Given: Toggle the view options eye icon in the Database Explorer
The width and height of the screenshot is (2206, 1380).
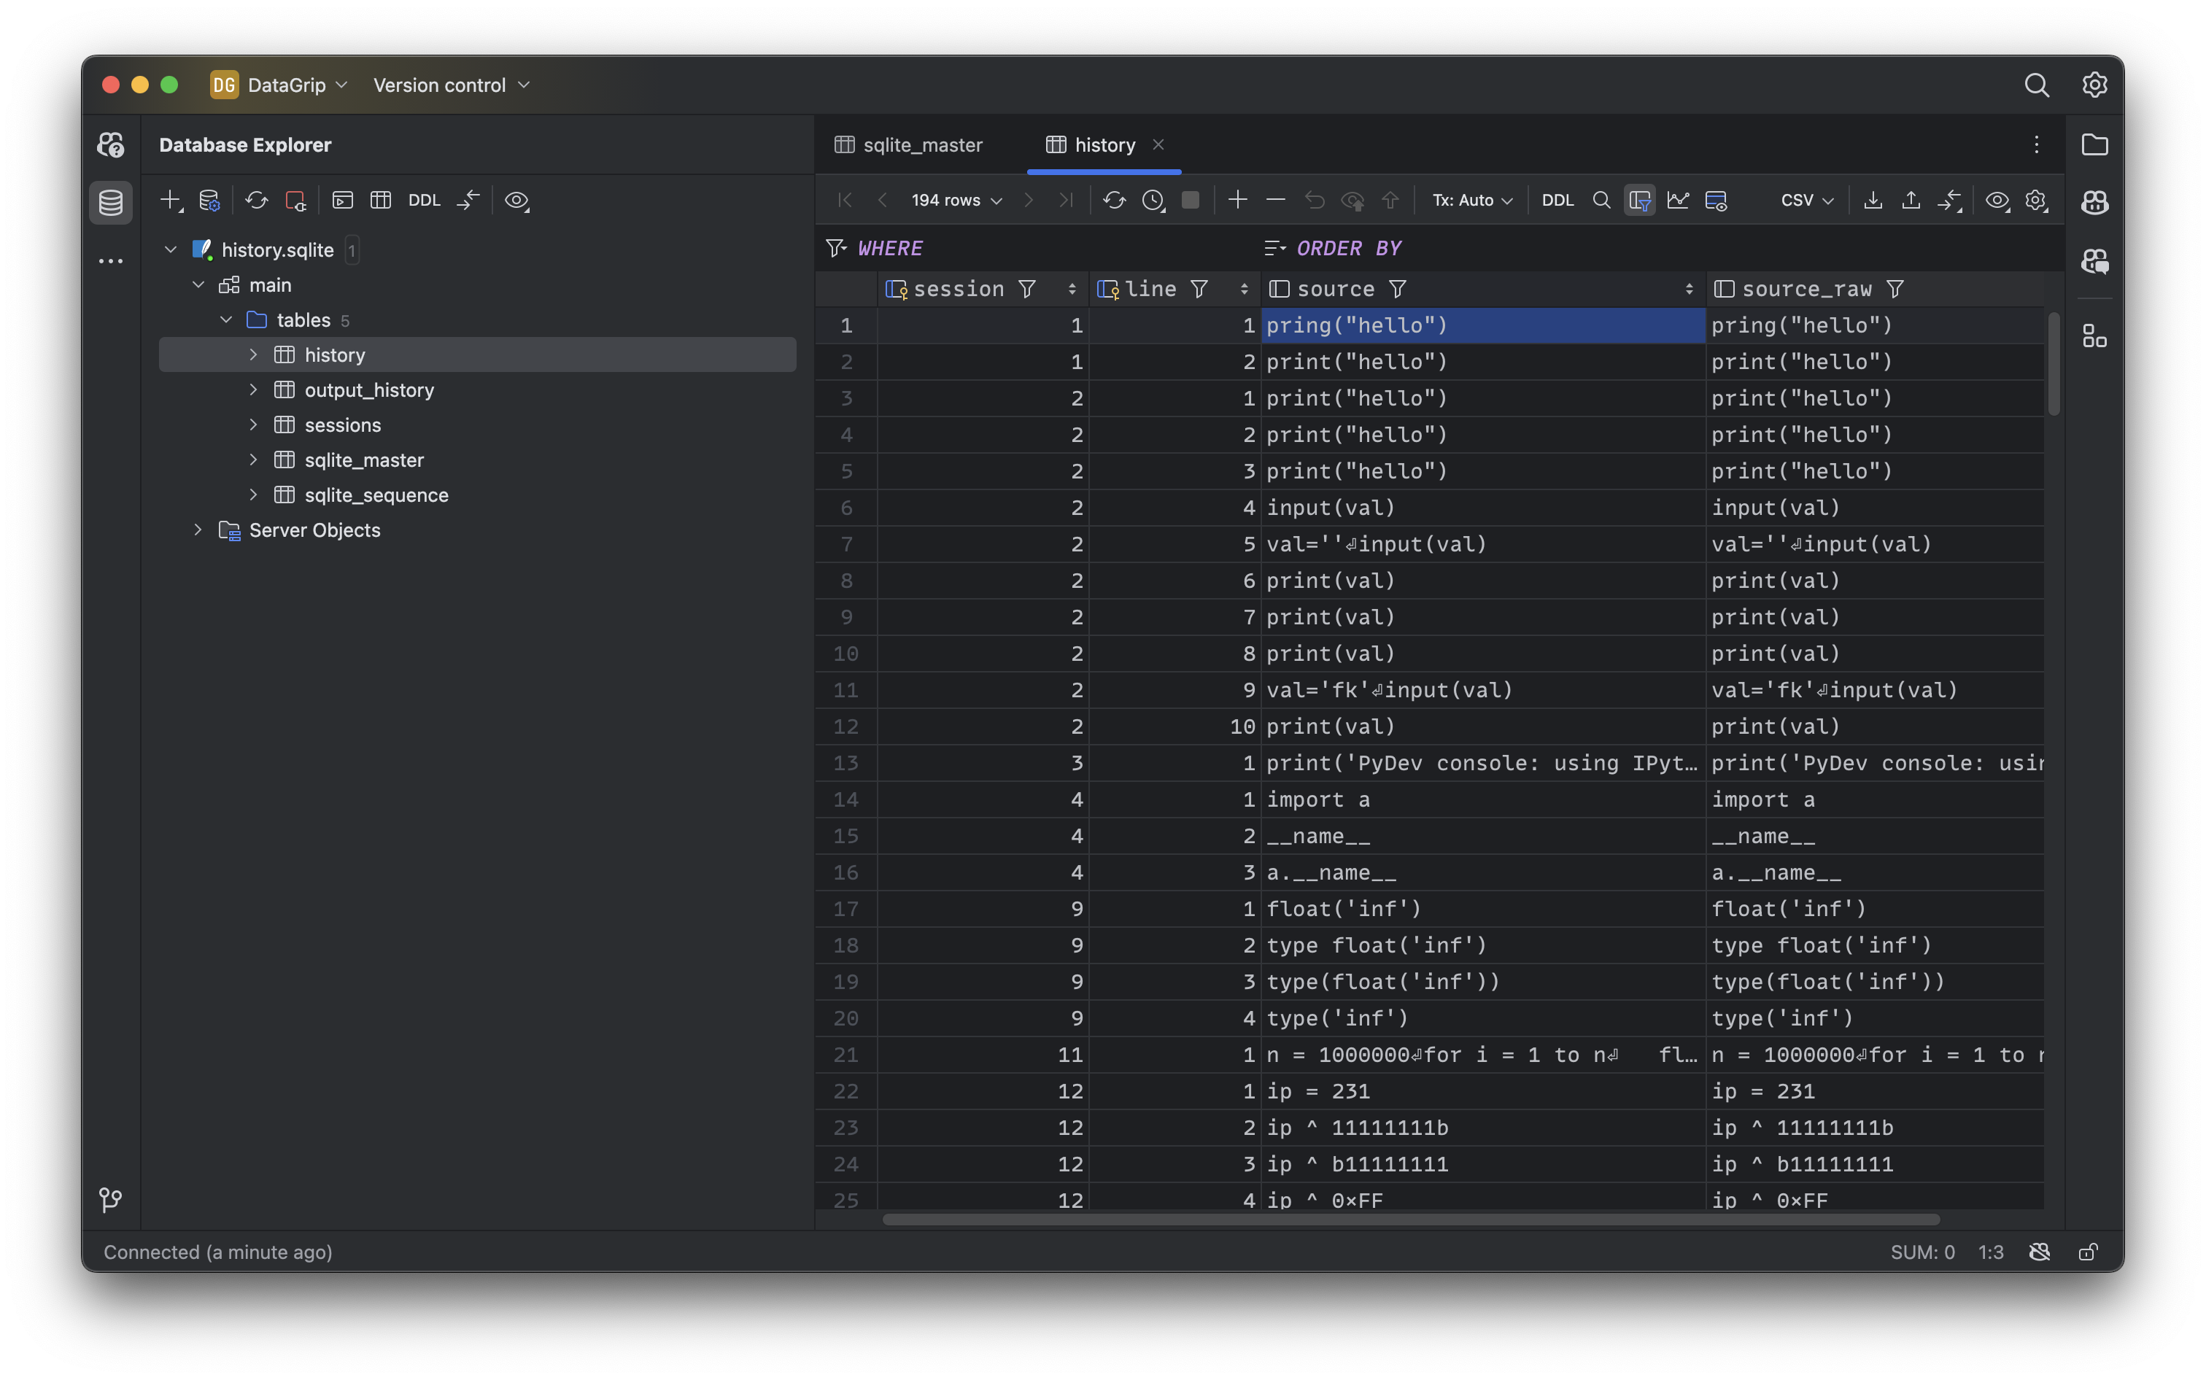Looking at the screenshot, I should 516,200.
